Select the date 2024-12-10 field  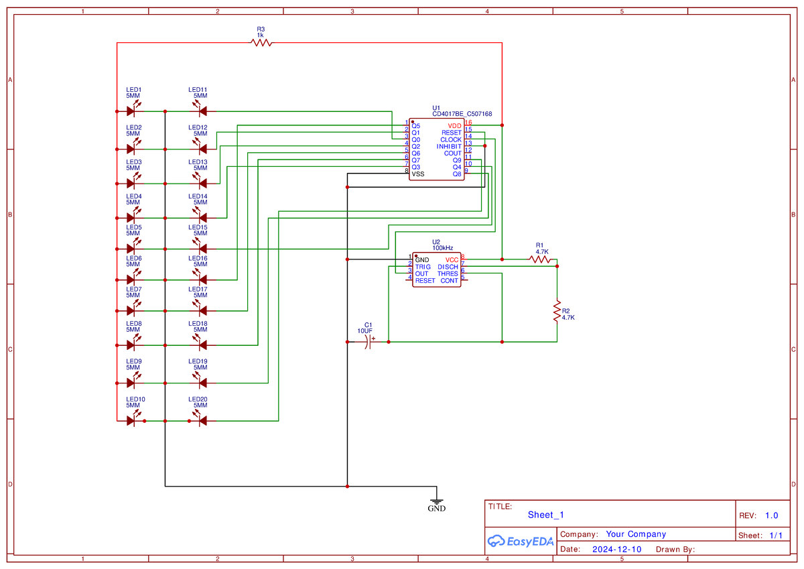pyautogui.click(x=616, y=549)
